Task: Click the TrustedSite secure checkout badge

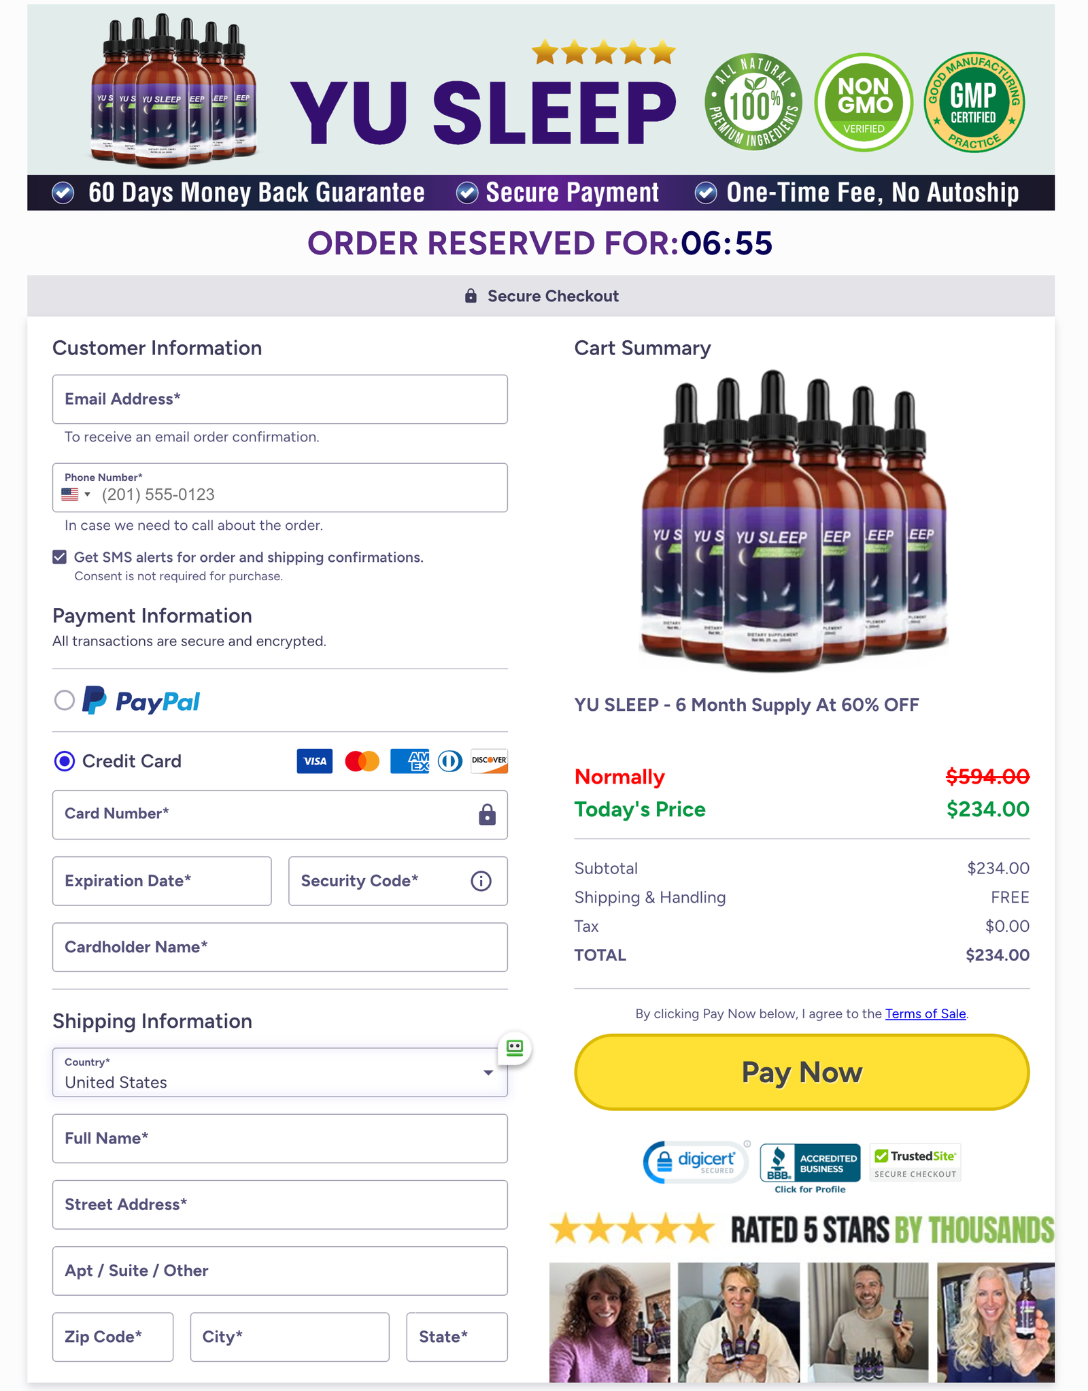Action: (x=915, y=1162)
